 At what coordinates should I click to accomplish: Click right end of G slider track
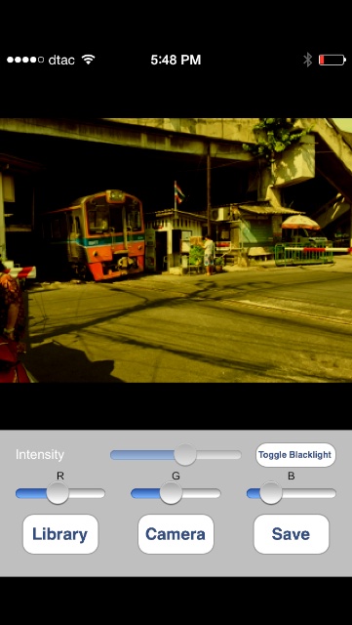(x=217, y=493)
